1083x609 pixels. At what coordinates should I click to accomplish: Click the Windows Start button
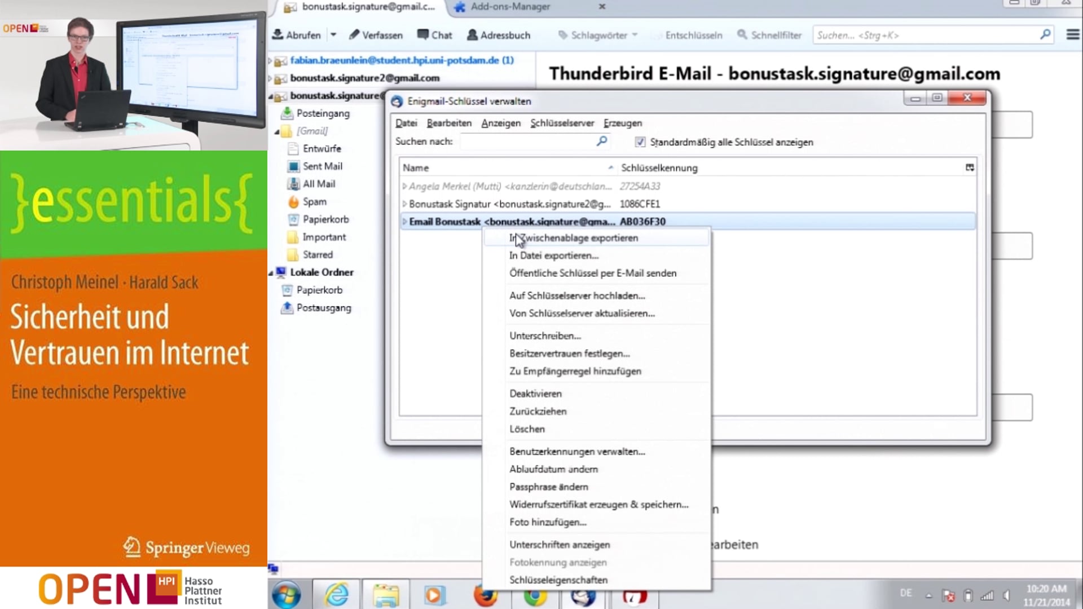click(287, 595)
